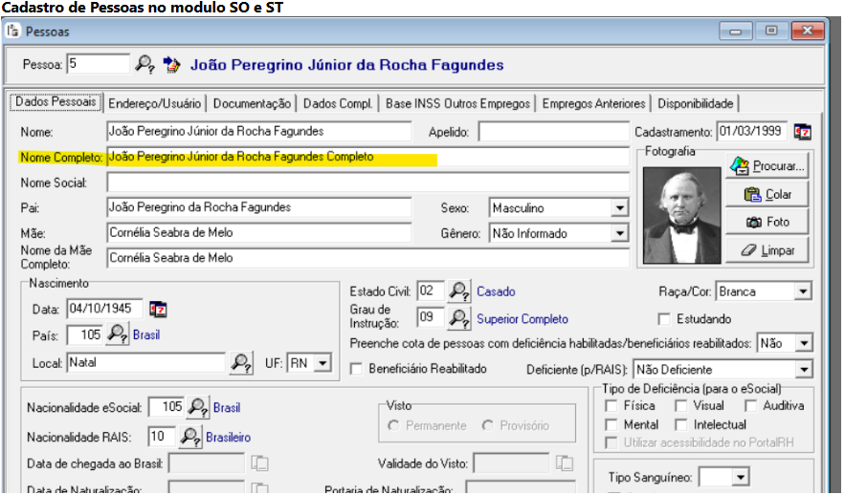Check the Beneficiário Reabilitado checkbox

click(x=358, y=369)
